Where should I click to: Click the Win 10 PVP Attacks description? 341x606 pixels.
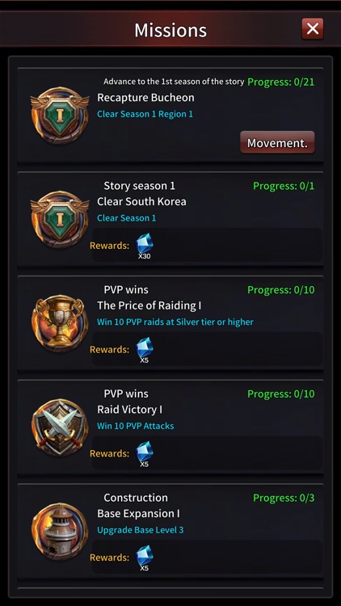click(x=135, y=426)
